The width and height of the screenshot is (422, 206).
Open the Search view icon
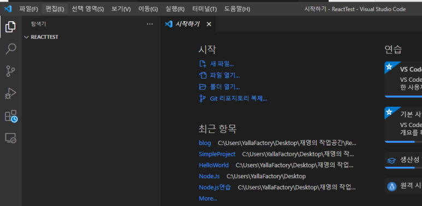[10, 49]
